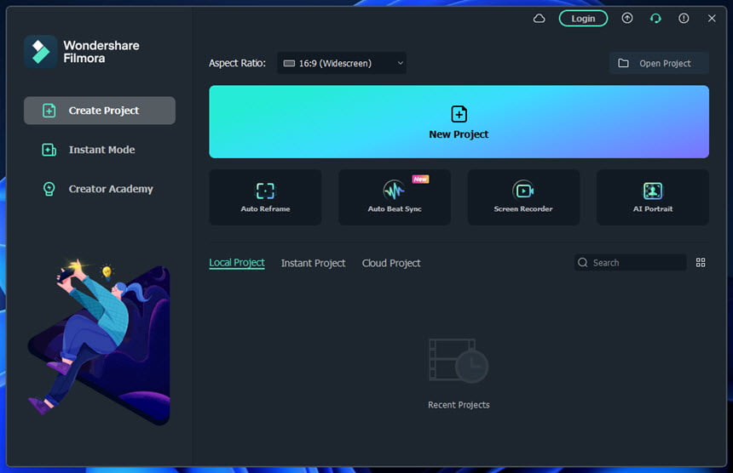Open Creator Academy from sidebar
733x473 pixels.
[x=100, y=189]
